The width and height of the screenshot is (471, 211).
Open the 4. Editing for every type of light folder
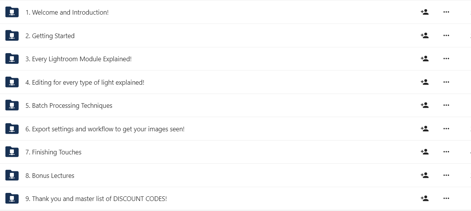pyautogui.click(x=85, y=82)
